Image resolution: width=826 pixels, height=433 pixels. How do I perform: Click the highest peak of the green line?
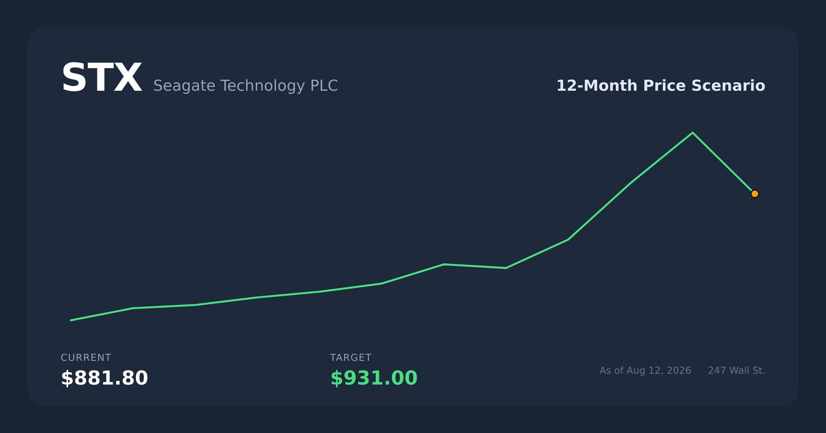coord(692,133)
